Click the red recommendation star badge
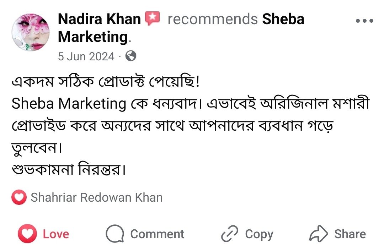 point(153,18)
